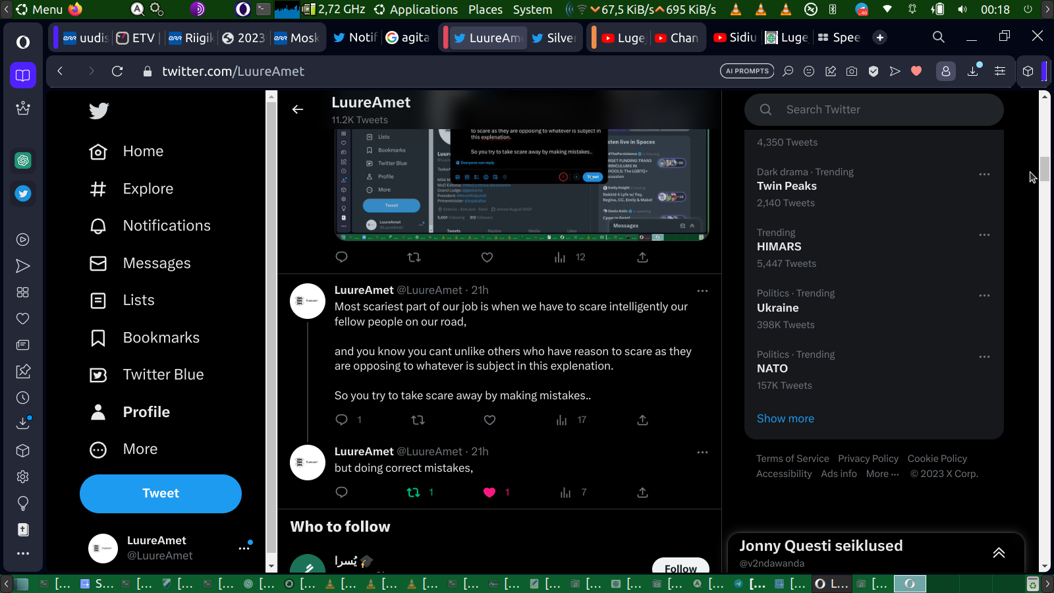The width and height of the screenshot is (1054, 593).
Task: Open a new browser tab with plus button
Action: (x=880, y=38)
